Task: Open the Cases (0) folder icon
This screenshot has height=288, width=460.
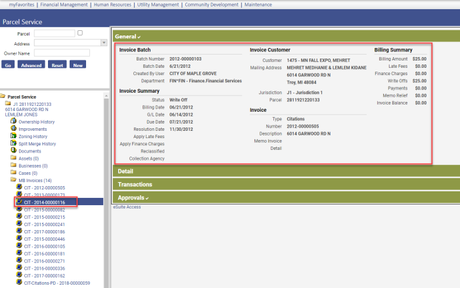Action: [14, 172]
